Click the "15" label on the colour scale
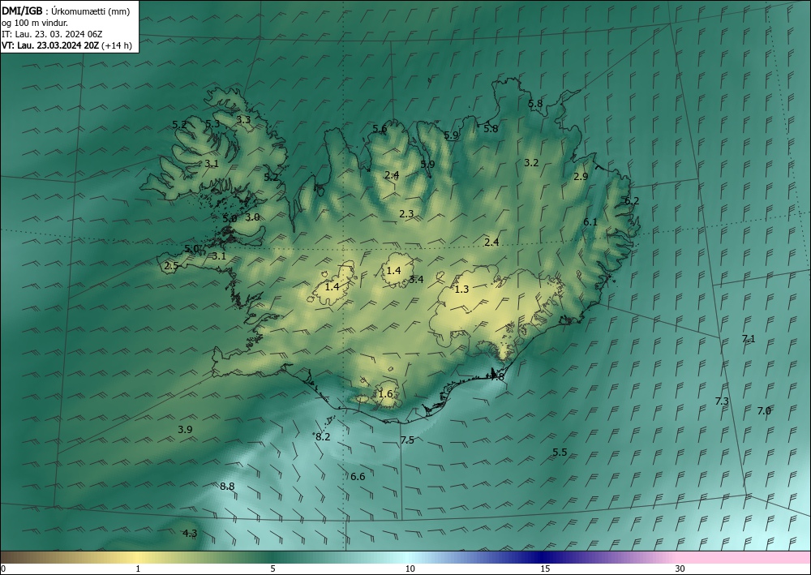This screenshot has height=575, width=811. (x=545, y=569)
